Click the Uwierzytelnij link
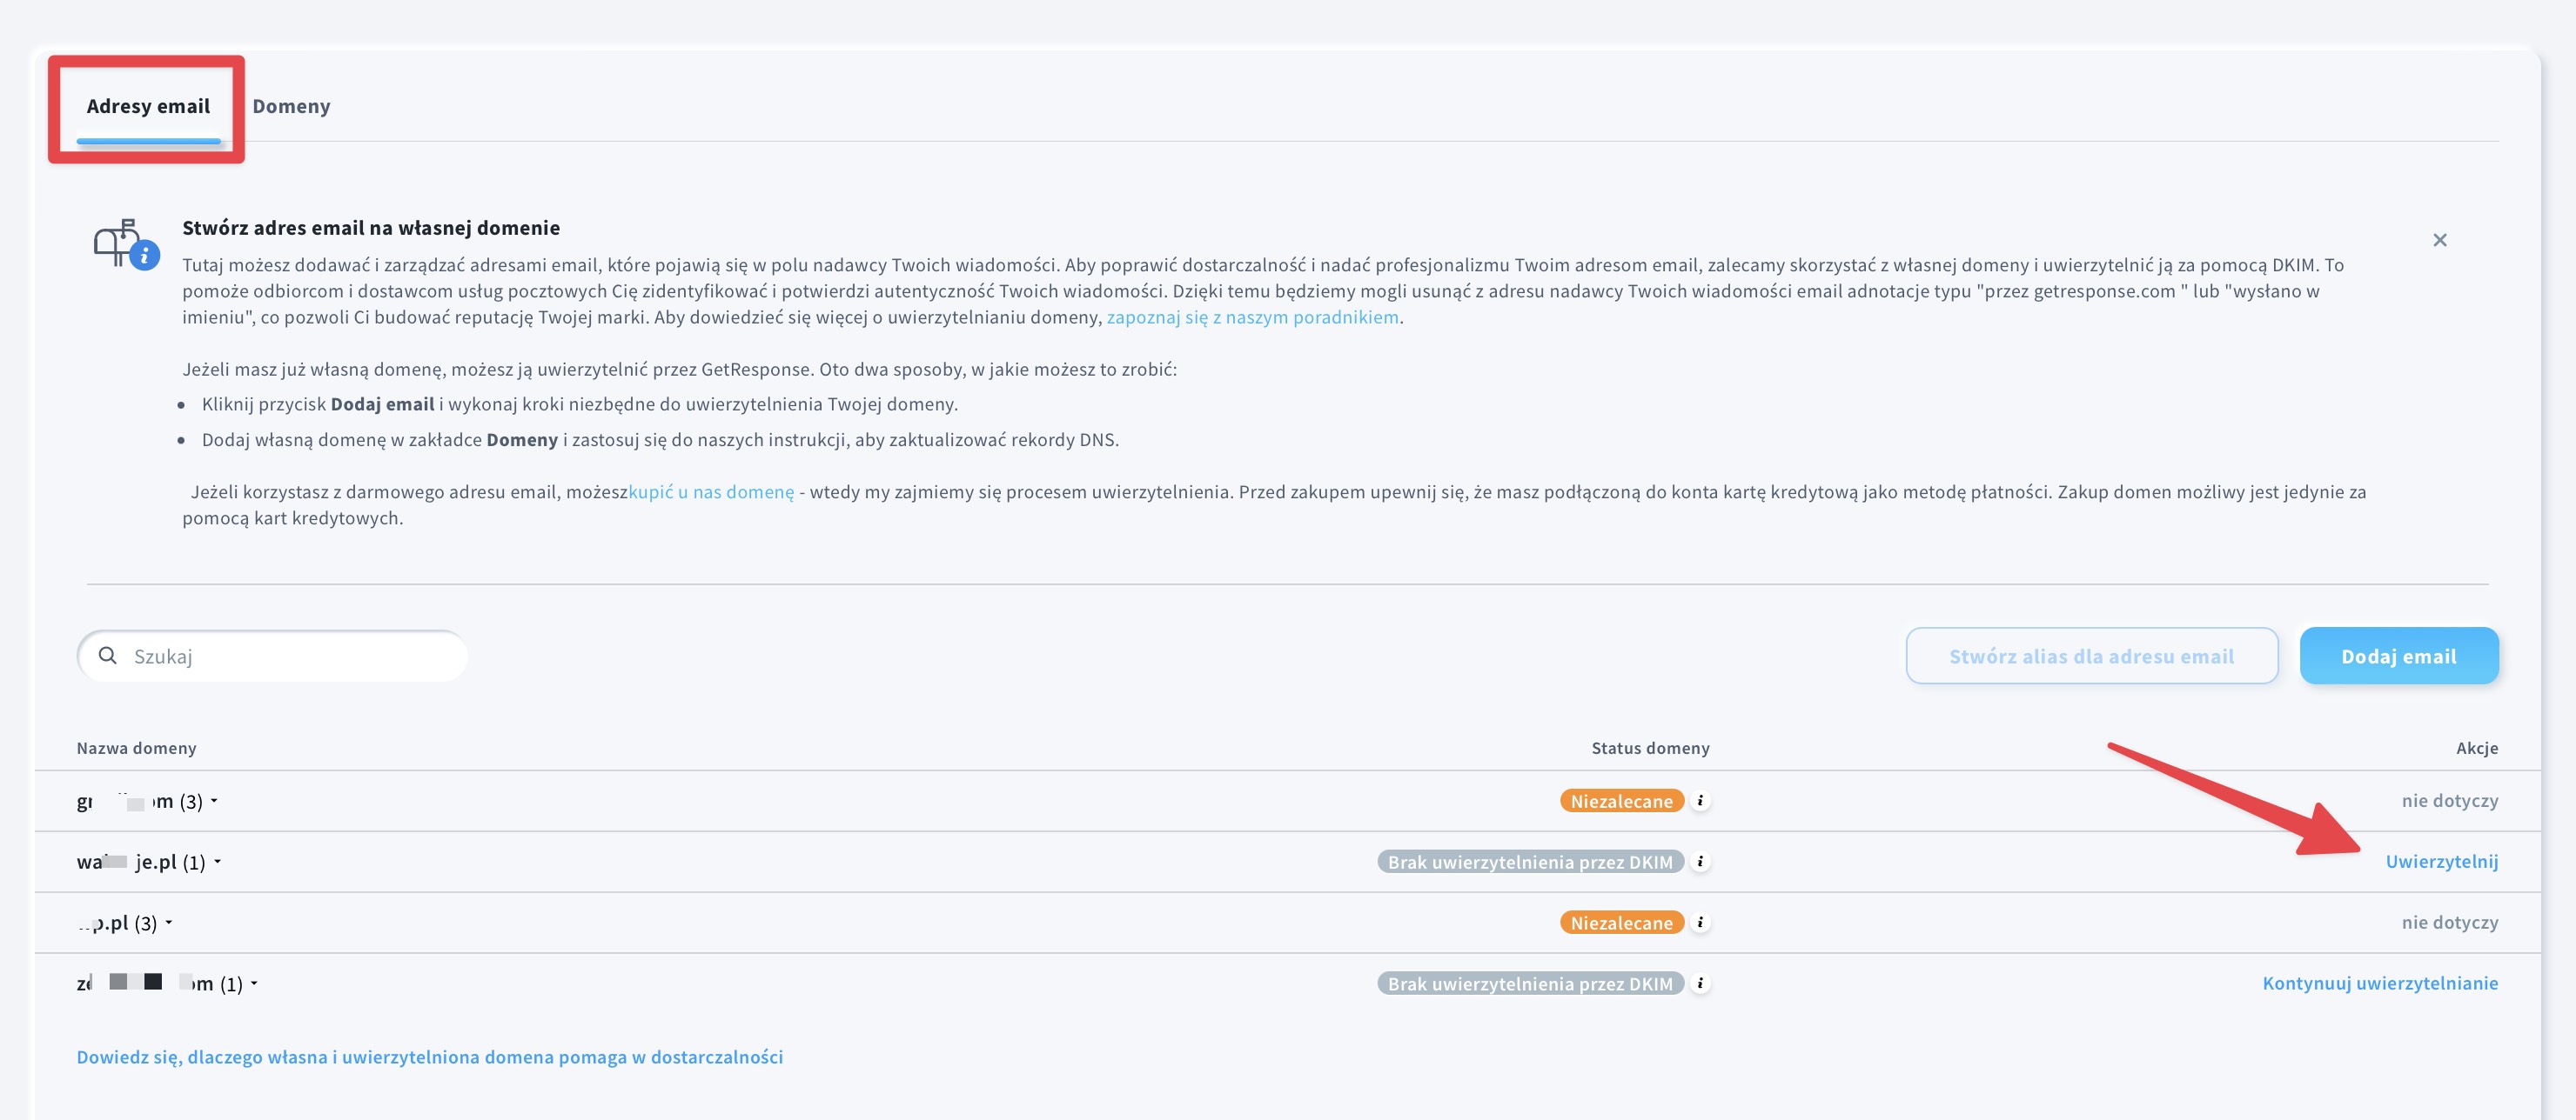The height and width of the screenshot is (1120, 2576). 2441,861
